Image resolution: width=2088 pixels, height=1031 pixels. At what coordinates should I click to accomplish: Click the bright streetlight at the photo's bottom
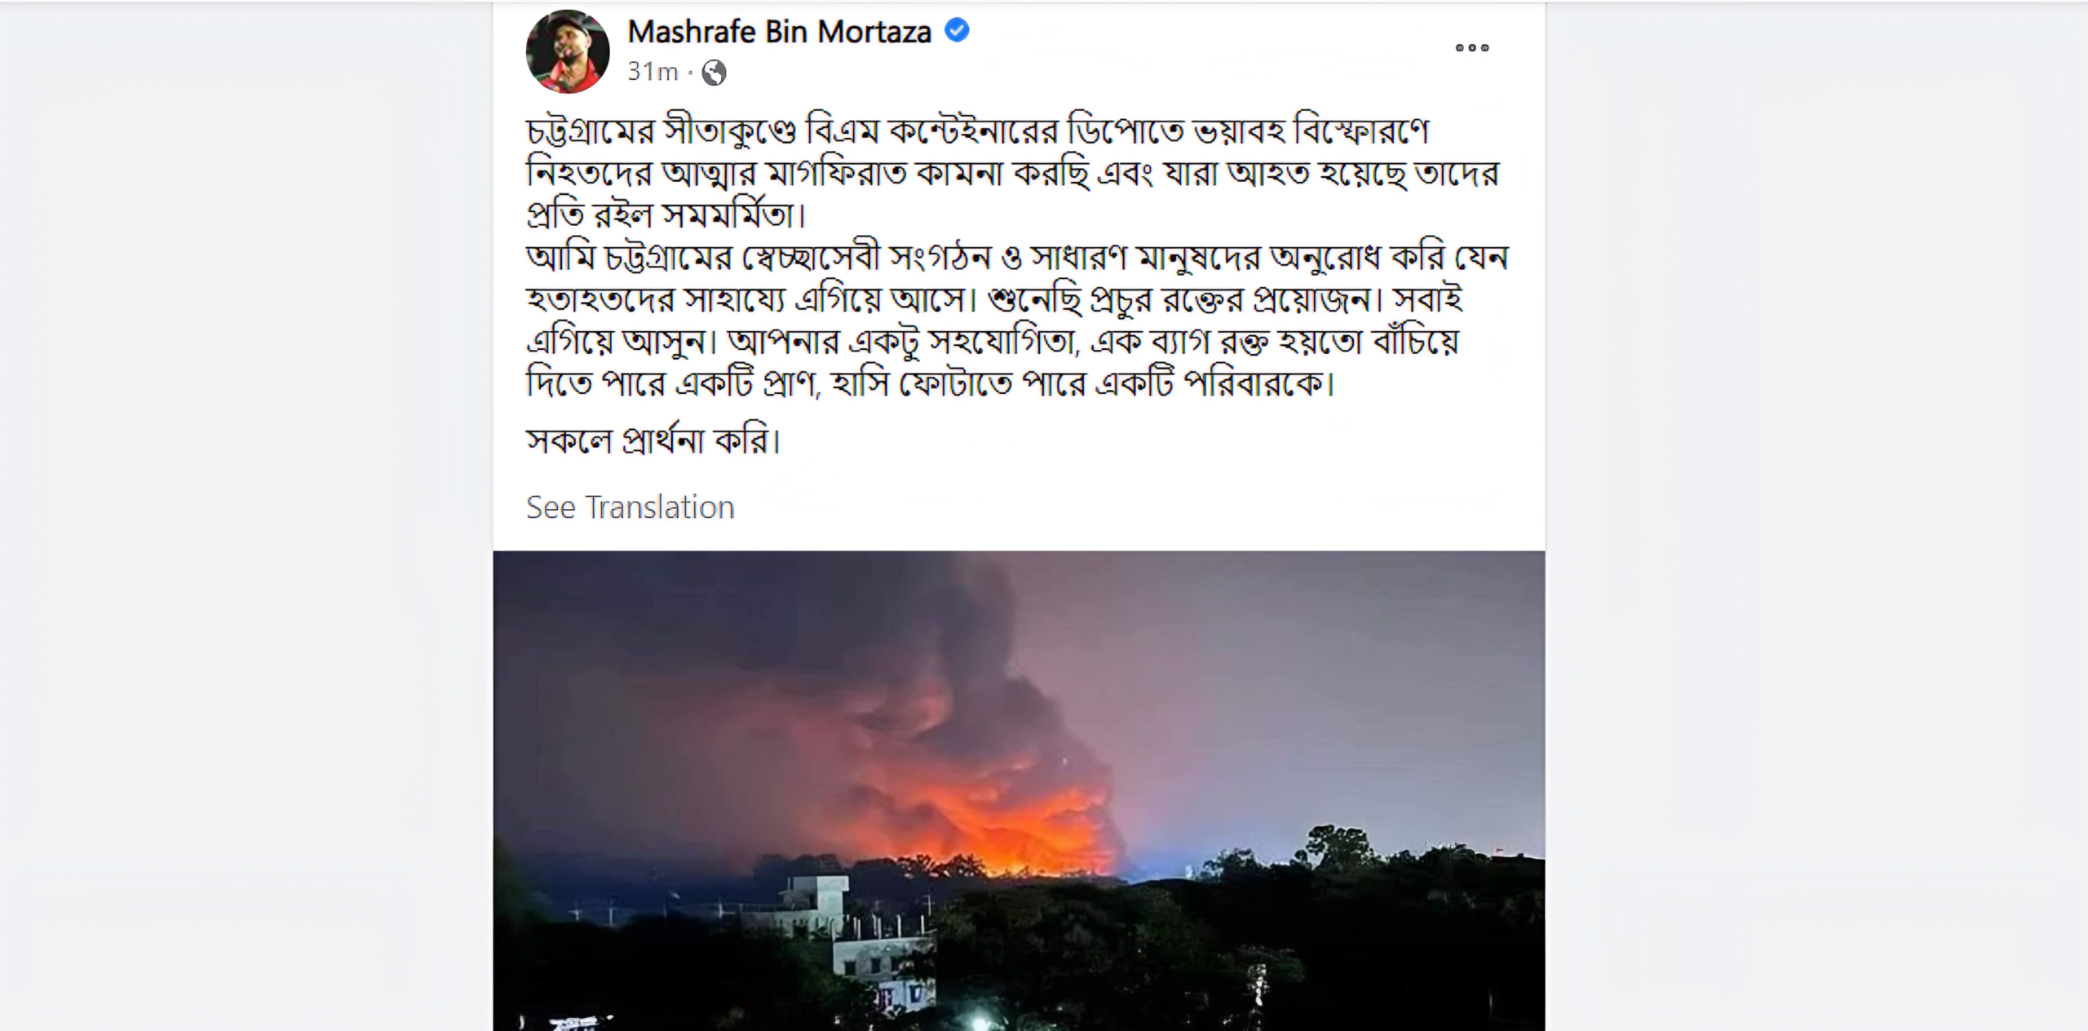(x=979, y=1021)
